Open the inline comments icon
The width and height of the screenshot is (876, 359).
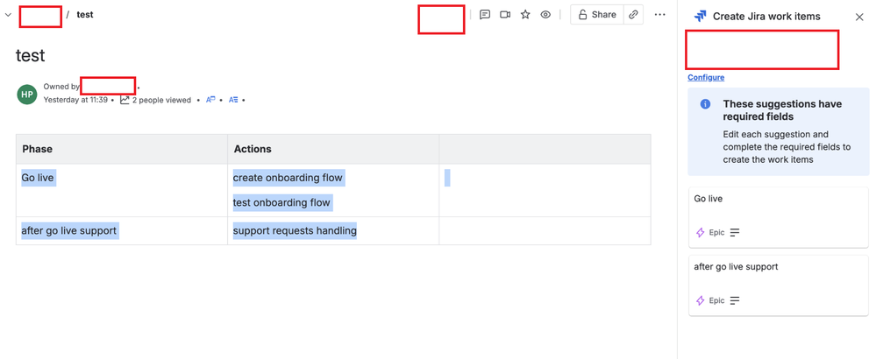click(x=485, y=15)
